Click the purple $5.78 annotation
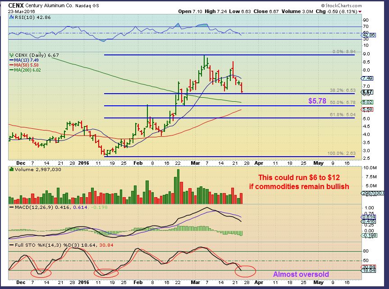 317,101
